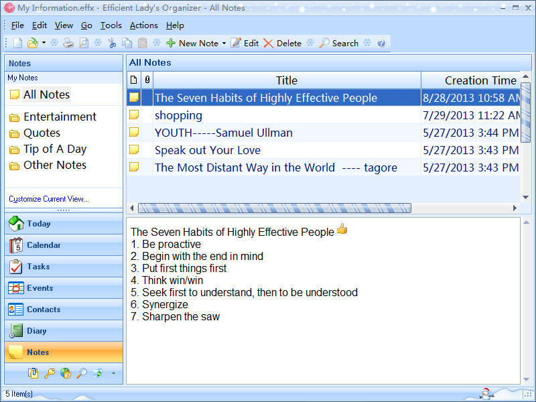Click the thumbs-up emoticon in note preview
The image size is (536, 402).
342,228
